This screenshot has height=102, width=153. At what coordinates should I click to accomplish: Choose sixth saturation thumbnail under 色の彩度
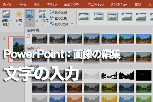tap(126, 39)
